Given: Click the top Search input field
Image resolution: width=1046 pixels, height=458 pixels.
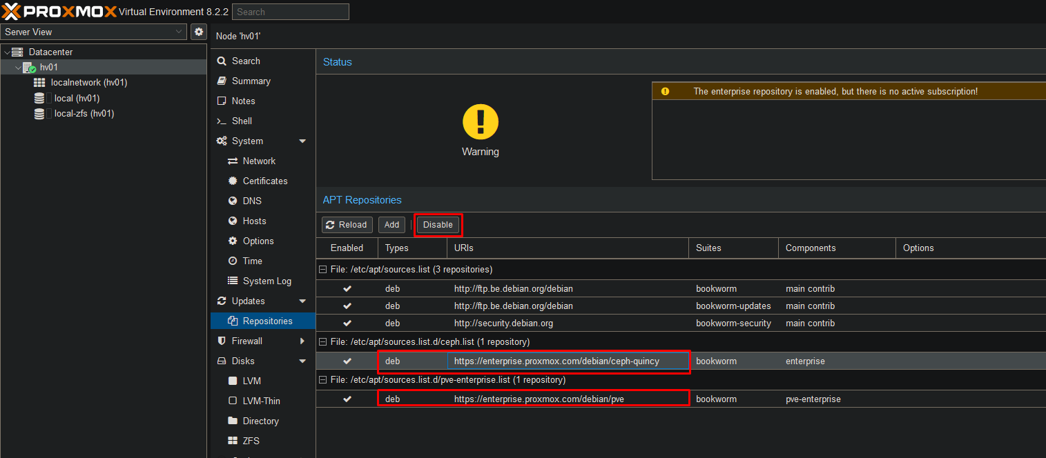Looking at the screenshot, I should coord(290,12).
